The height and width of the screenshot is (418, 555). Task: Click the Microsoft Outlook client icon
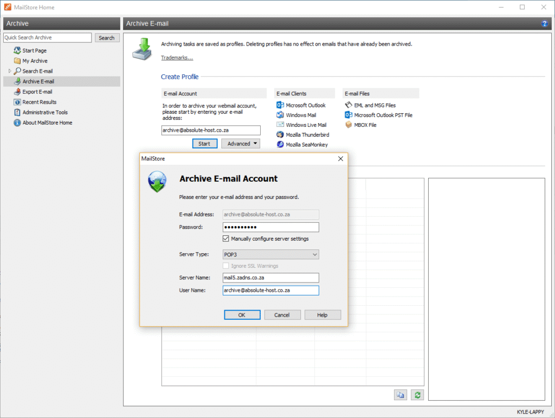pos(280,105)
